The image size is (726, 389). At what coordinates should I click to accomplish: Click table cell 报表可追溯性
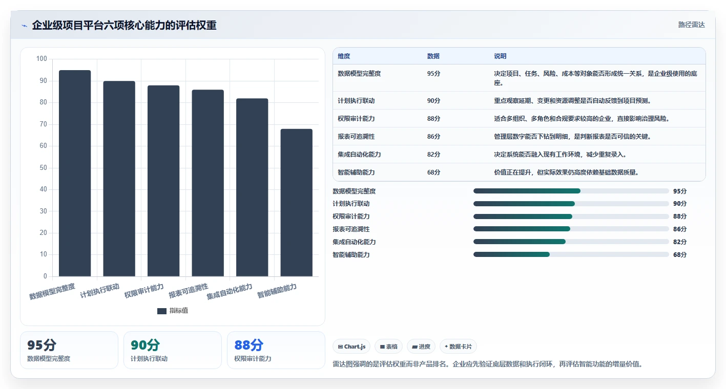(357, 137)
